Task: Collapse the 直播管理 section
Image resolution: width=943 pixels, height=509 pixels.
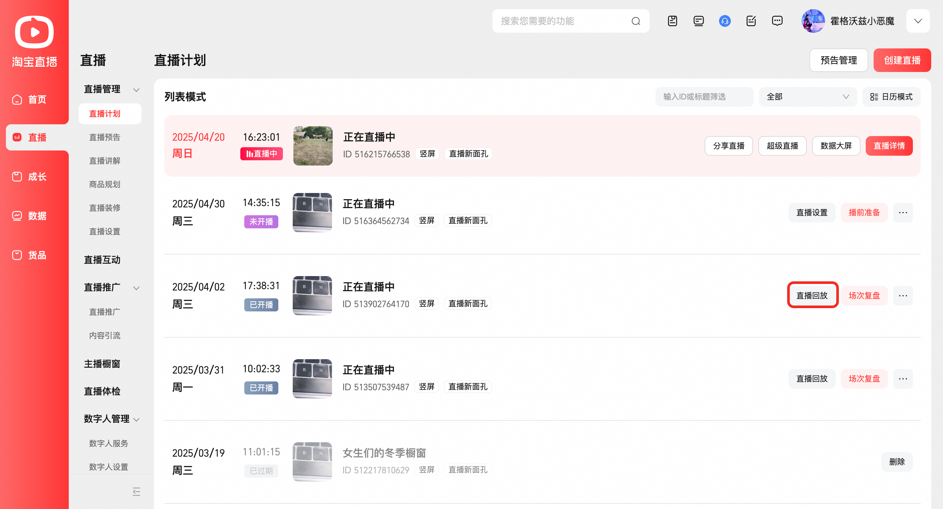Action: point(136,90)
